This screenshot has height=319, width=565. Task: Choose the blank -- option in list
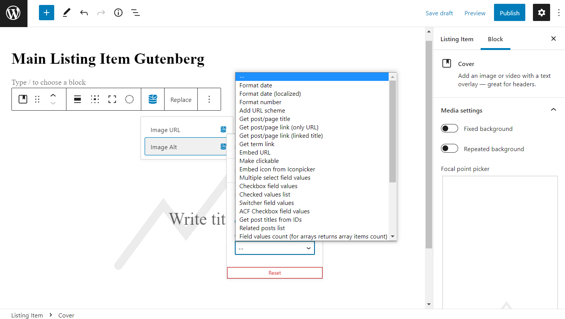point(312,77)
